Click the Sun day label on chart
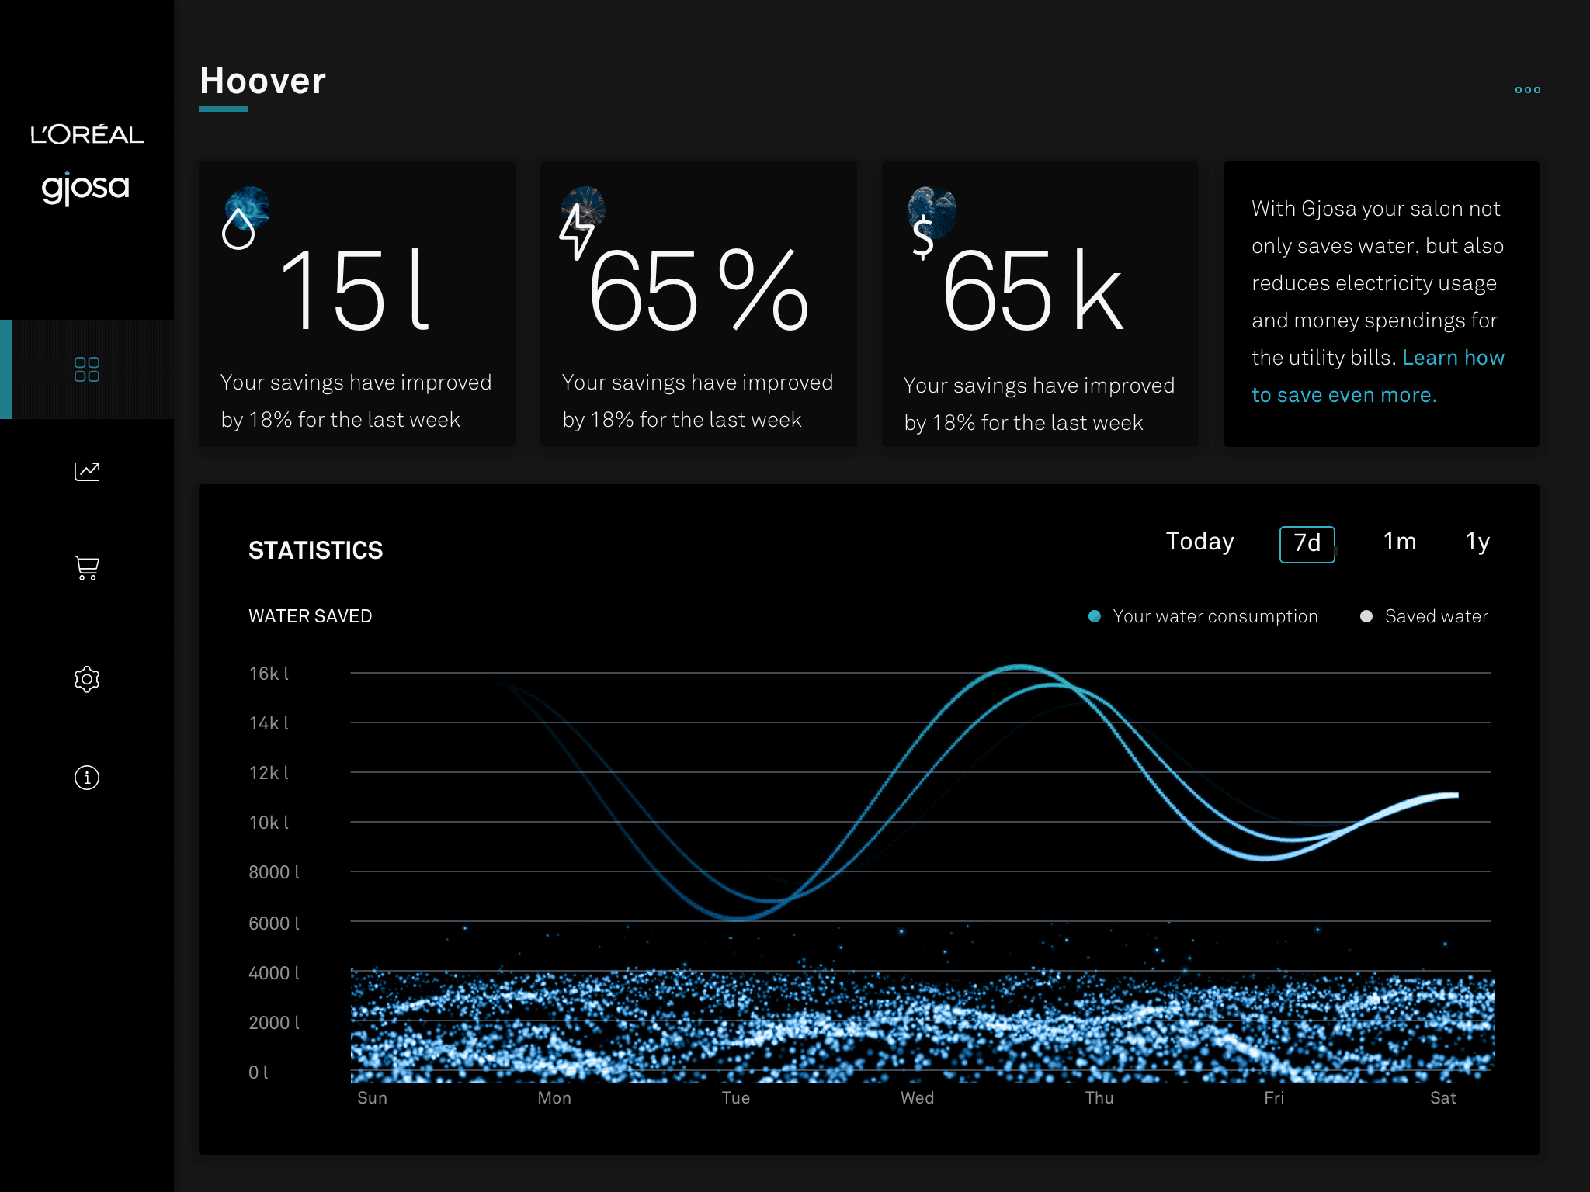Image resolution: width=1590 pixels, height=1192 pixels. (x=372, y=1098)
